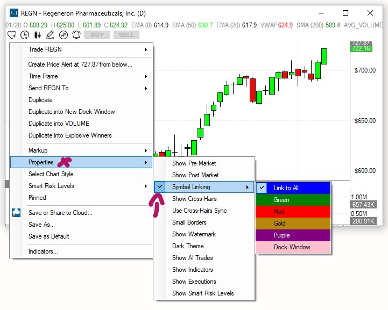Click the cloud icon beside Save or Share
This screenshot has width=388, height=310.
[x=16, y=213]
